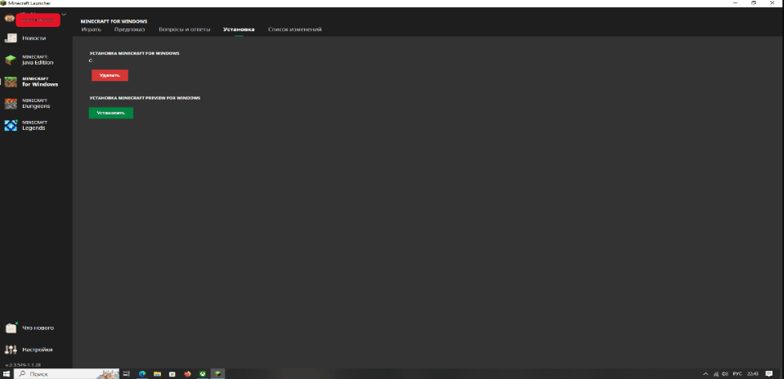
Task: Open network status tray icon
Action: 716,373
